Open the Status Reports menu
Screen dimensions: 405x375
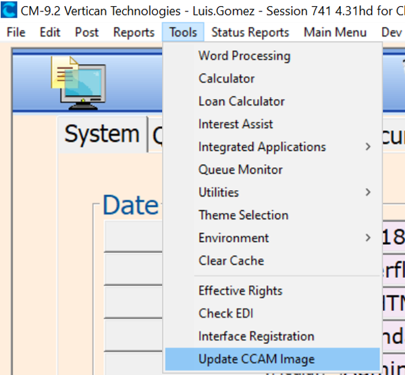[250, 32]
